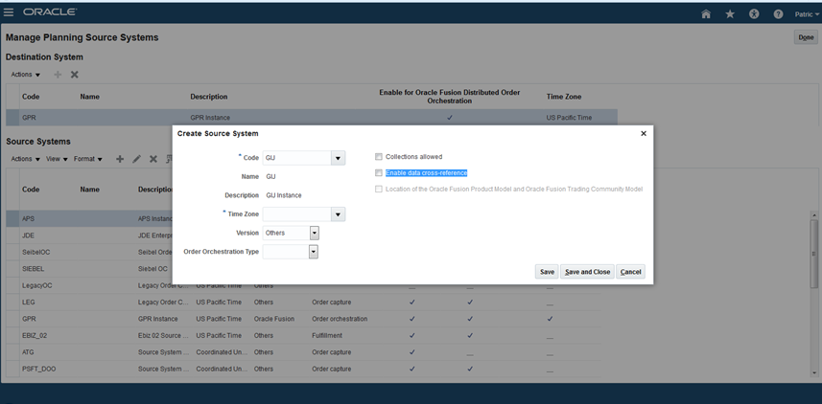This screenshot has height=404, width=822.
Task: Click the Fulfillment cell in EBIZ_02 row
Action: pyautogui.click(x=327, y=335)
